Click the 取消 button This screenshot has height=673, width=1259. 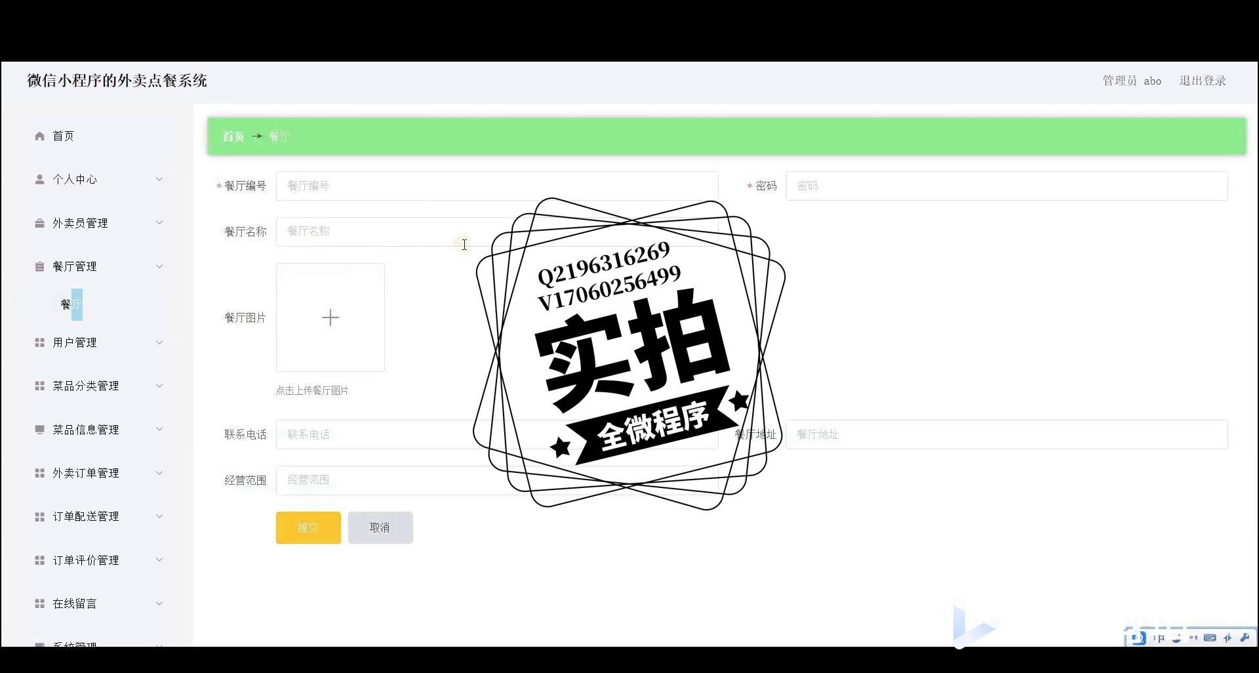(380, 527)
